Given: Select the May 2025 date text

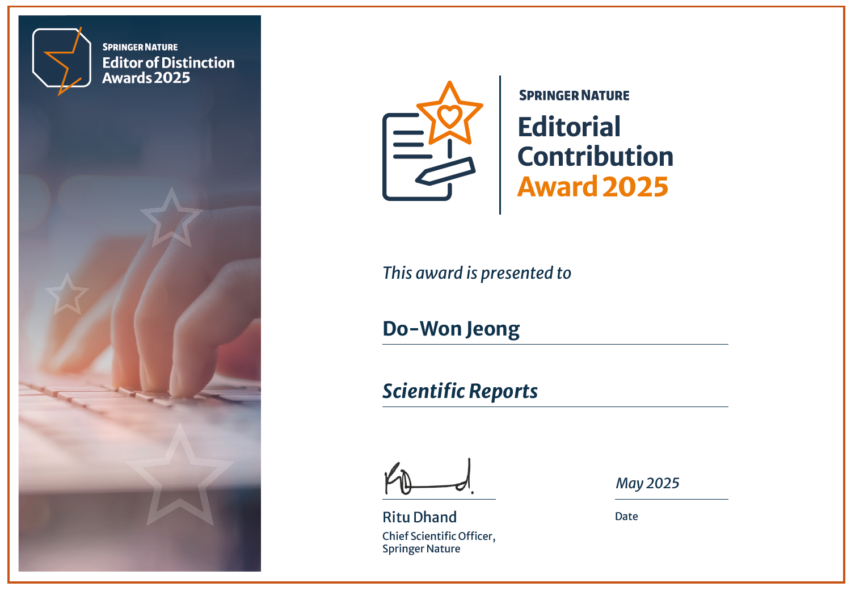Looking at the screenshot, I should (646, 483).
